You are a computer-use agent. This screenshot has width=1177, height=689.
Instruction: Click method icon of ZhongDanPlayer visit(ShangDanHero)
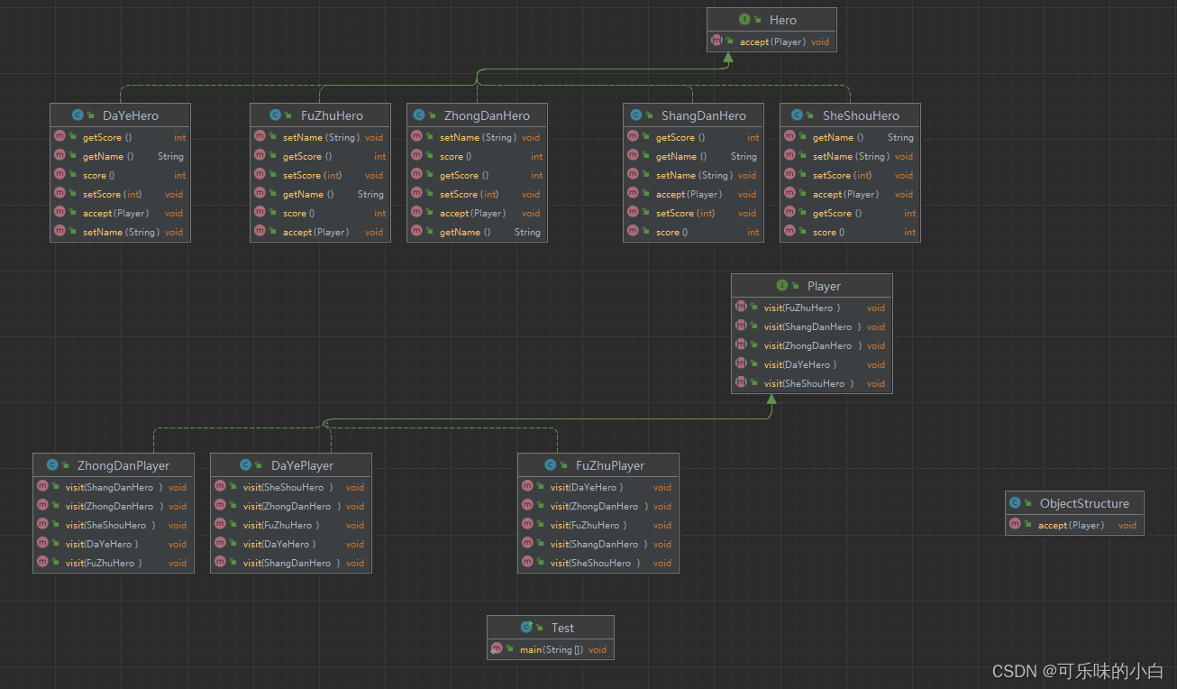42,487
